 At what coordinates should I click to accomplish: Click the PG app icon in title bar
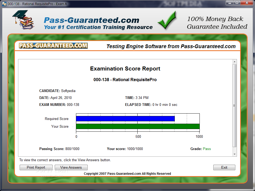tap(4, 4)
